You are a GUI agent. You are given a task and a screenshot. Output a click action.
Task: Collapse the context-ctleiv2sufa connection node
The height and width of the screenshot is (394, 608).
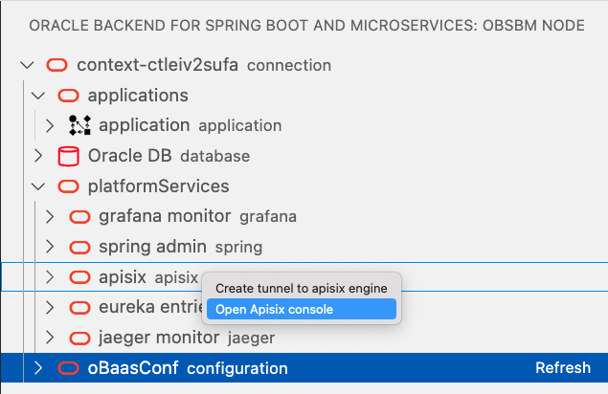tap(26, 66)
